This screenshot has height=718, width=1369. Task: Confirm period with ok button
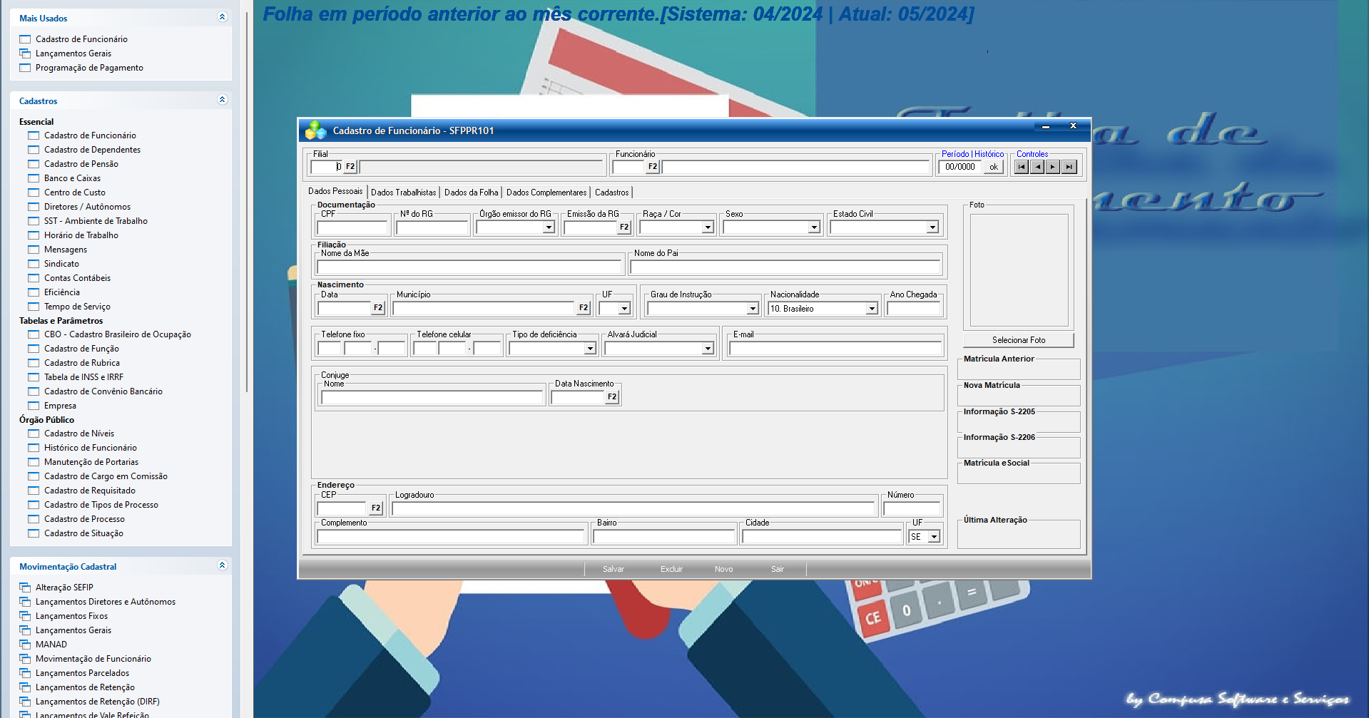click(x=993, y=167)
